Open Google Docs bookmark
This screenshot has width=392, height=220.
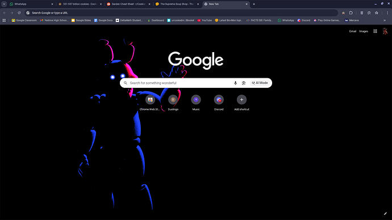point(103,20)
